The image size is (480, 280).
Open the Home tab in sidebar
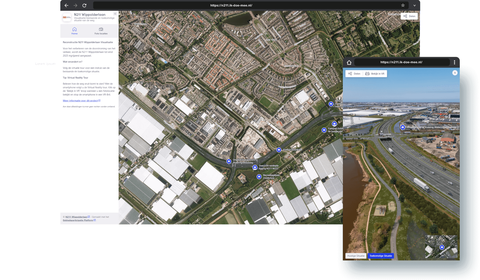tap(74, 31)
